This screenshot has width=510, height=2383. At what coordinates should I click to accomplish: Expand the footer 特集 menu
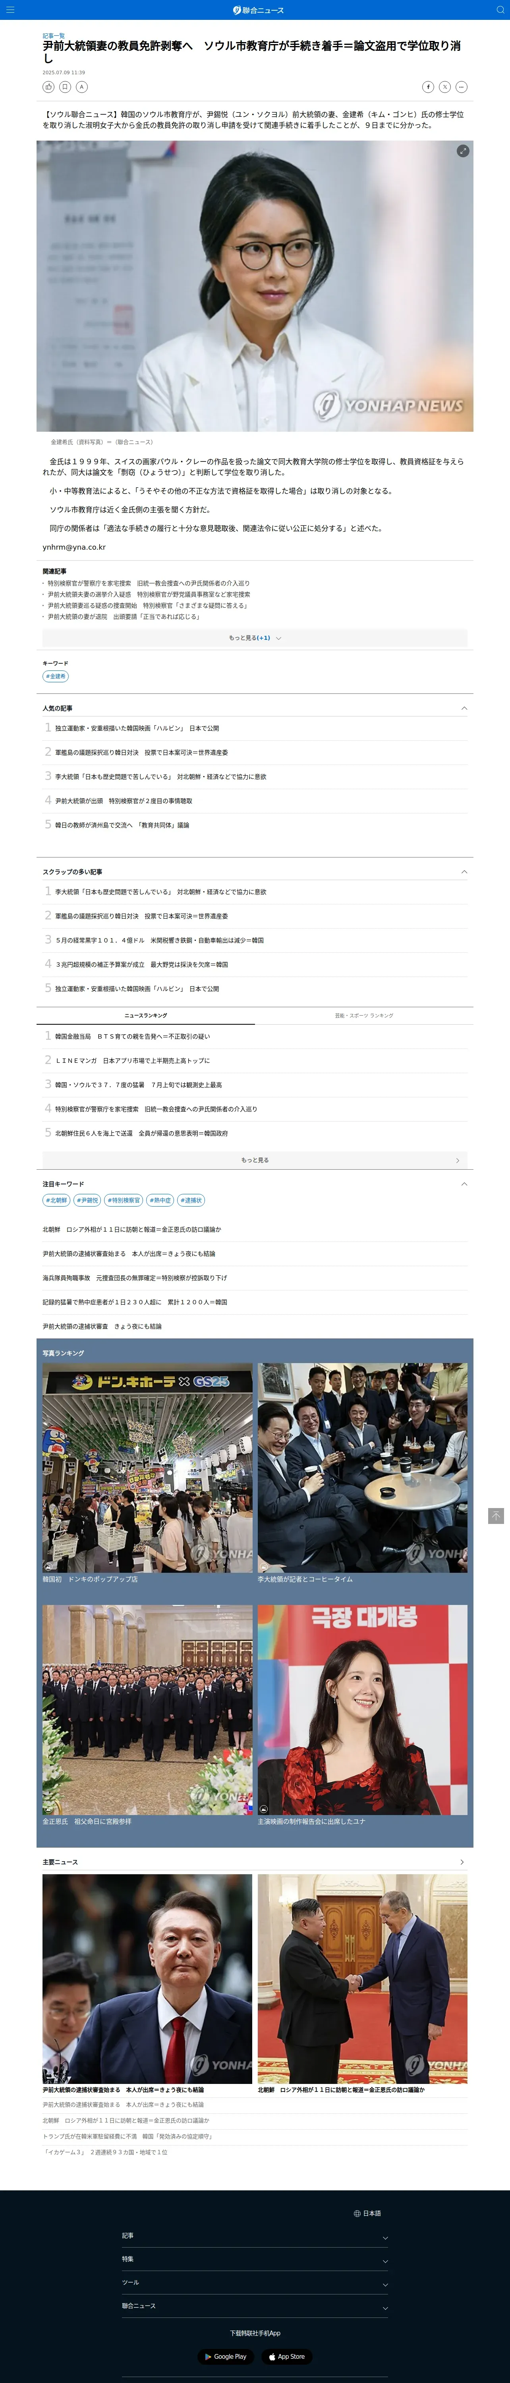click(255, 2258)
